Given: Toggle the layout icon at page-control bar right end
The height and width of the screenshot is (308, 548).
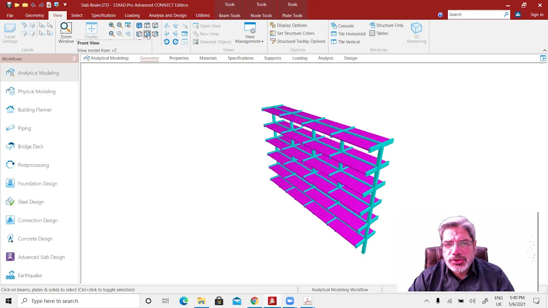Looking at the screenshot, I should tap(543, 59).
